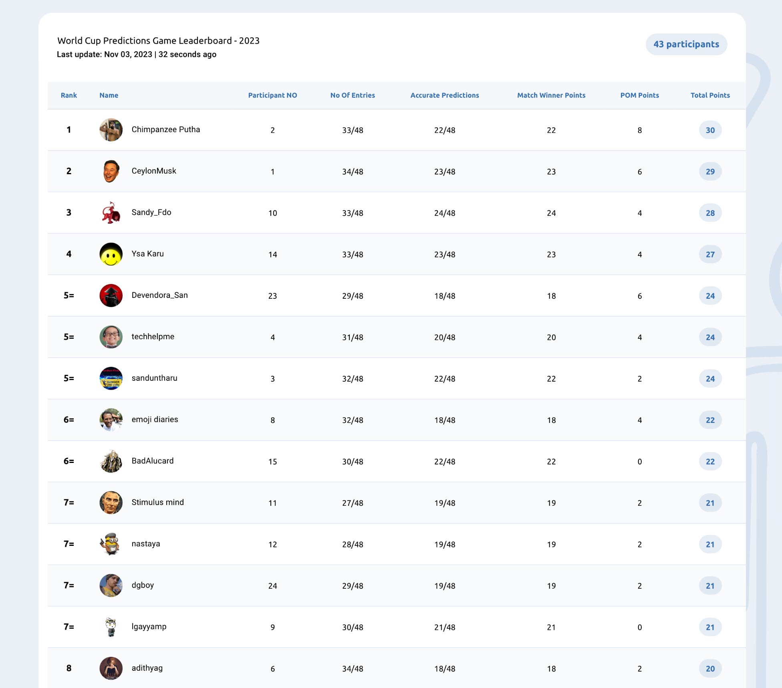
Task: Open lgayyamp's small character avatar
Action: coord(111,627)
